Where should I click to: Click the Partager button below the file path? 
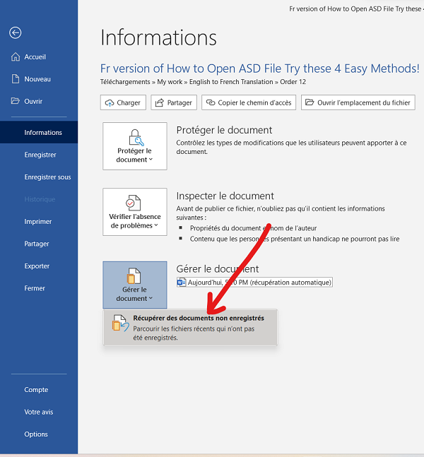pyautogui.click(x=174, y=102)
